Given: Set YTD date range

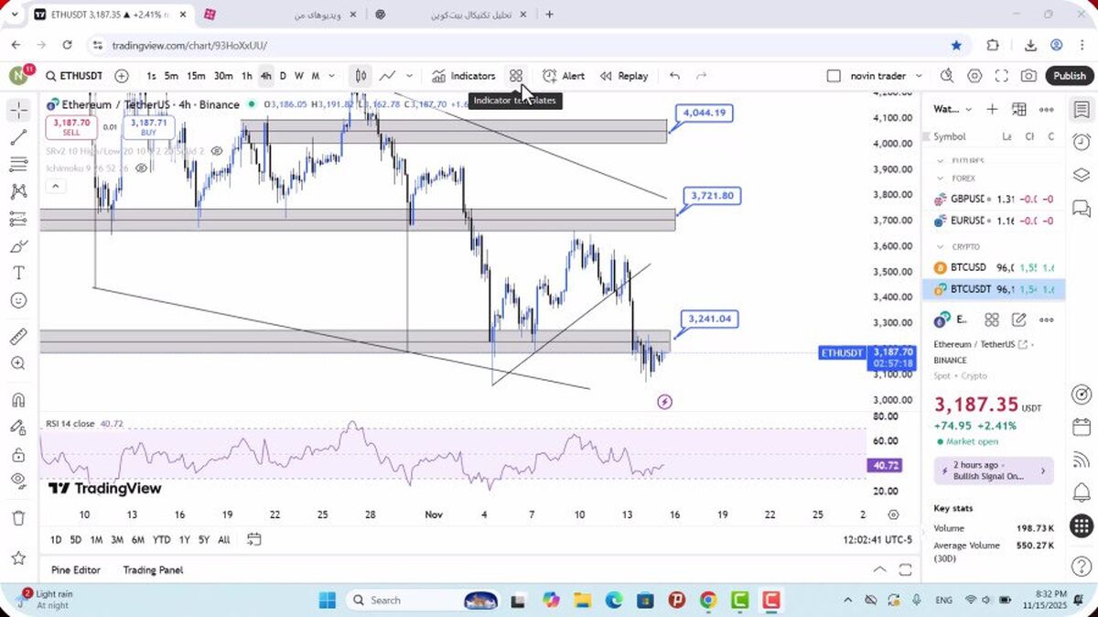Looking at the screenshot, I should click(x=161, y=540).
